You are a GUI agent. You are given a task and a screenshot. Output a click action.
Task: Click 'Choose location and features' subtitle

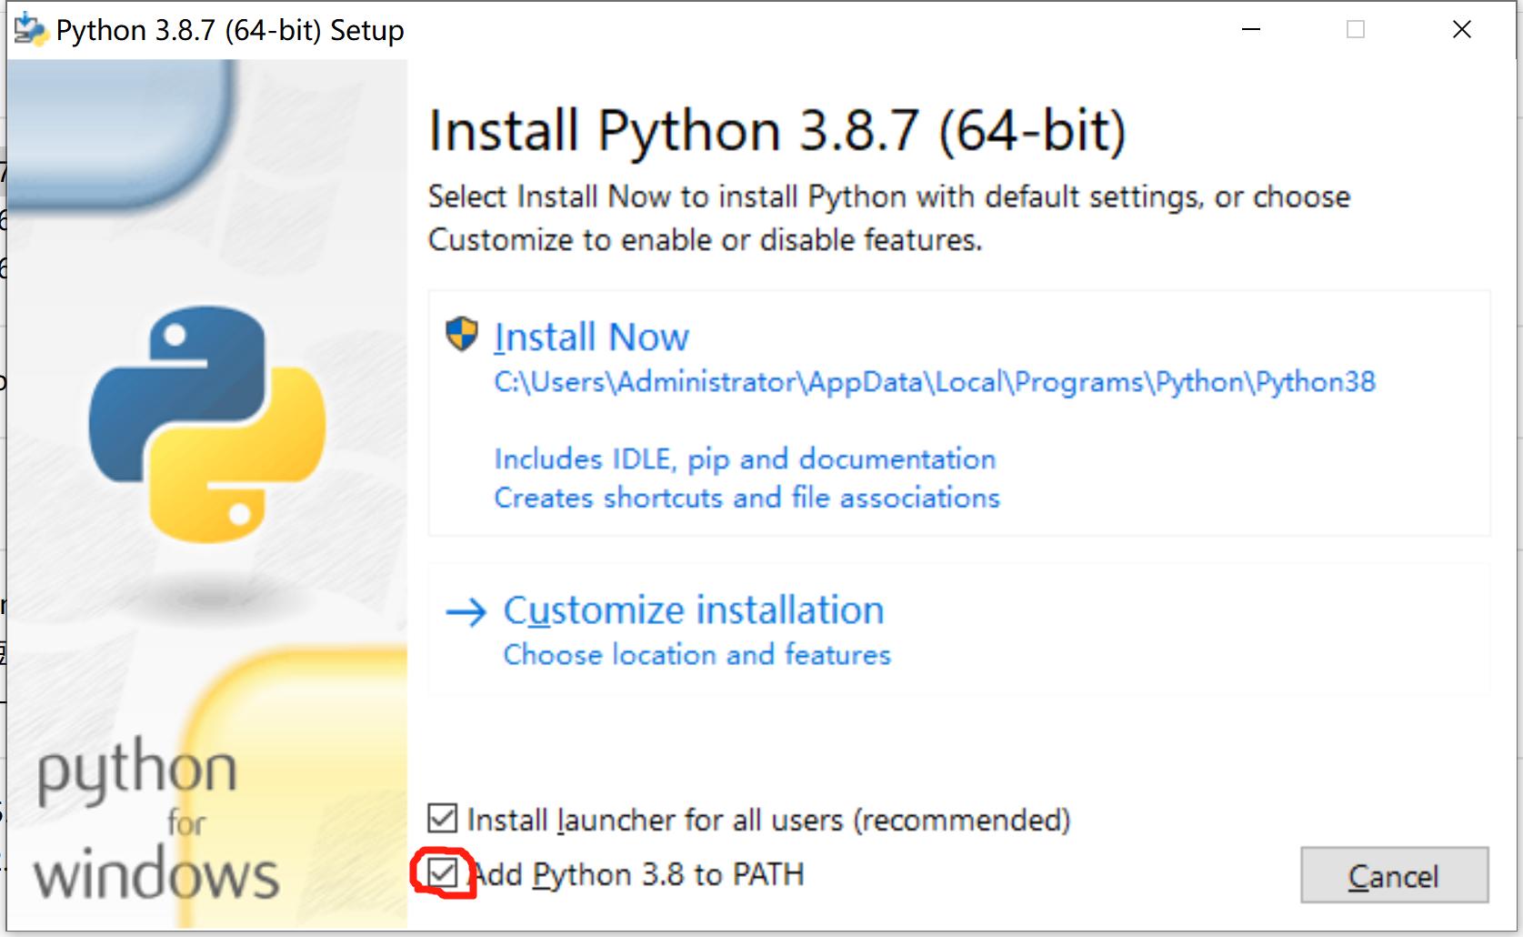click(x=696, y=654)
